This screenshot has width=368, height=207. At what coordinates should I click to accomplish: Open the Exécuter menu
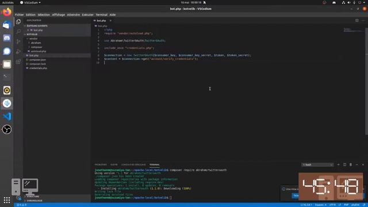point(88,15)
